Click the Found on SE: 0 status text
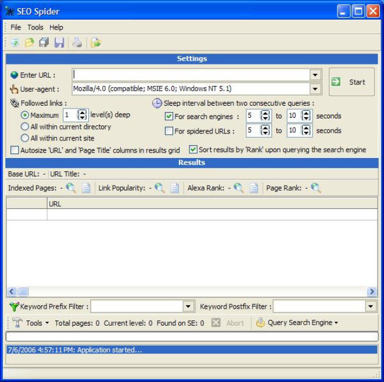 coord(180,323)
